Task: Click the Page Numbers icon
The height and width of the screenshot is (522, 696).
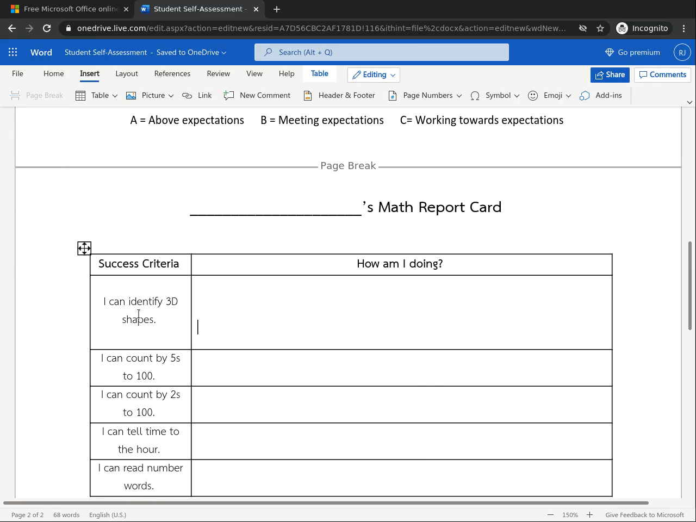Action: 393,96
